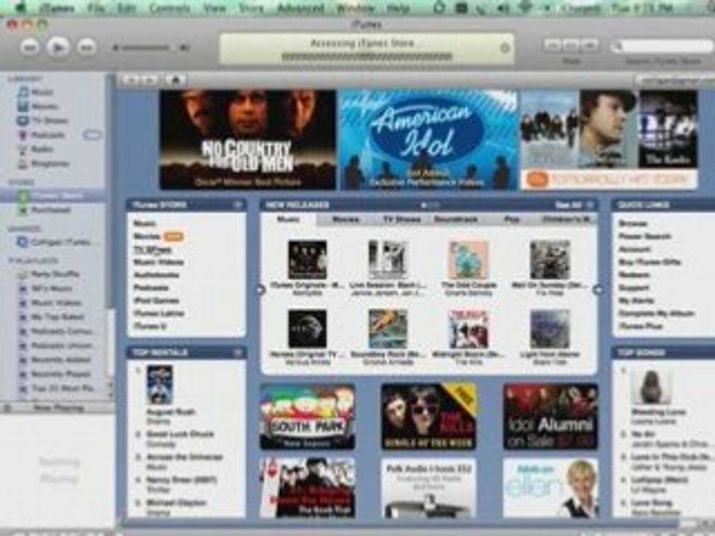Open Music in the iTunes Store list
715x536 pixels.
pyautogui.click(x=144, y=223)
